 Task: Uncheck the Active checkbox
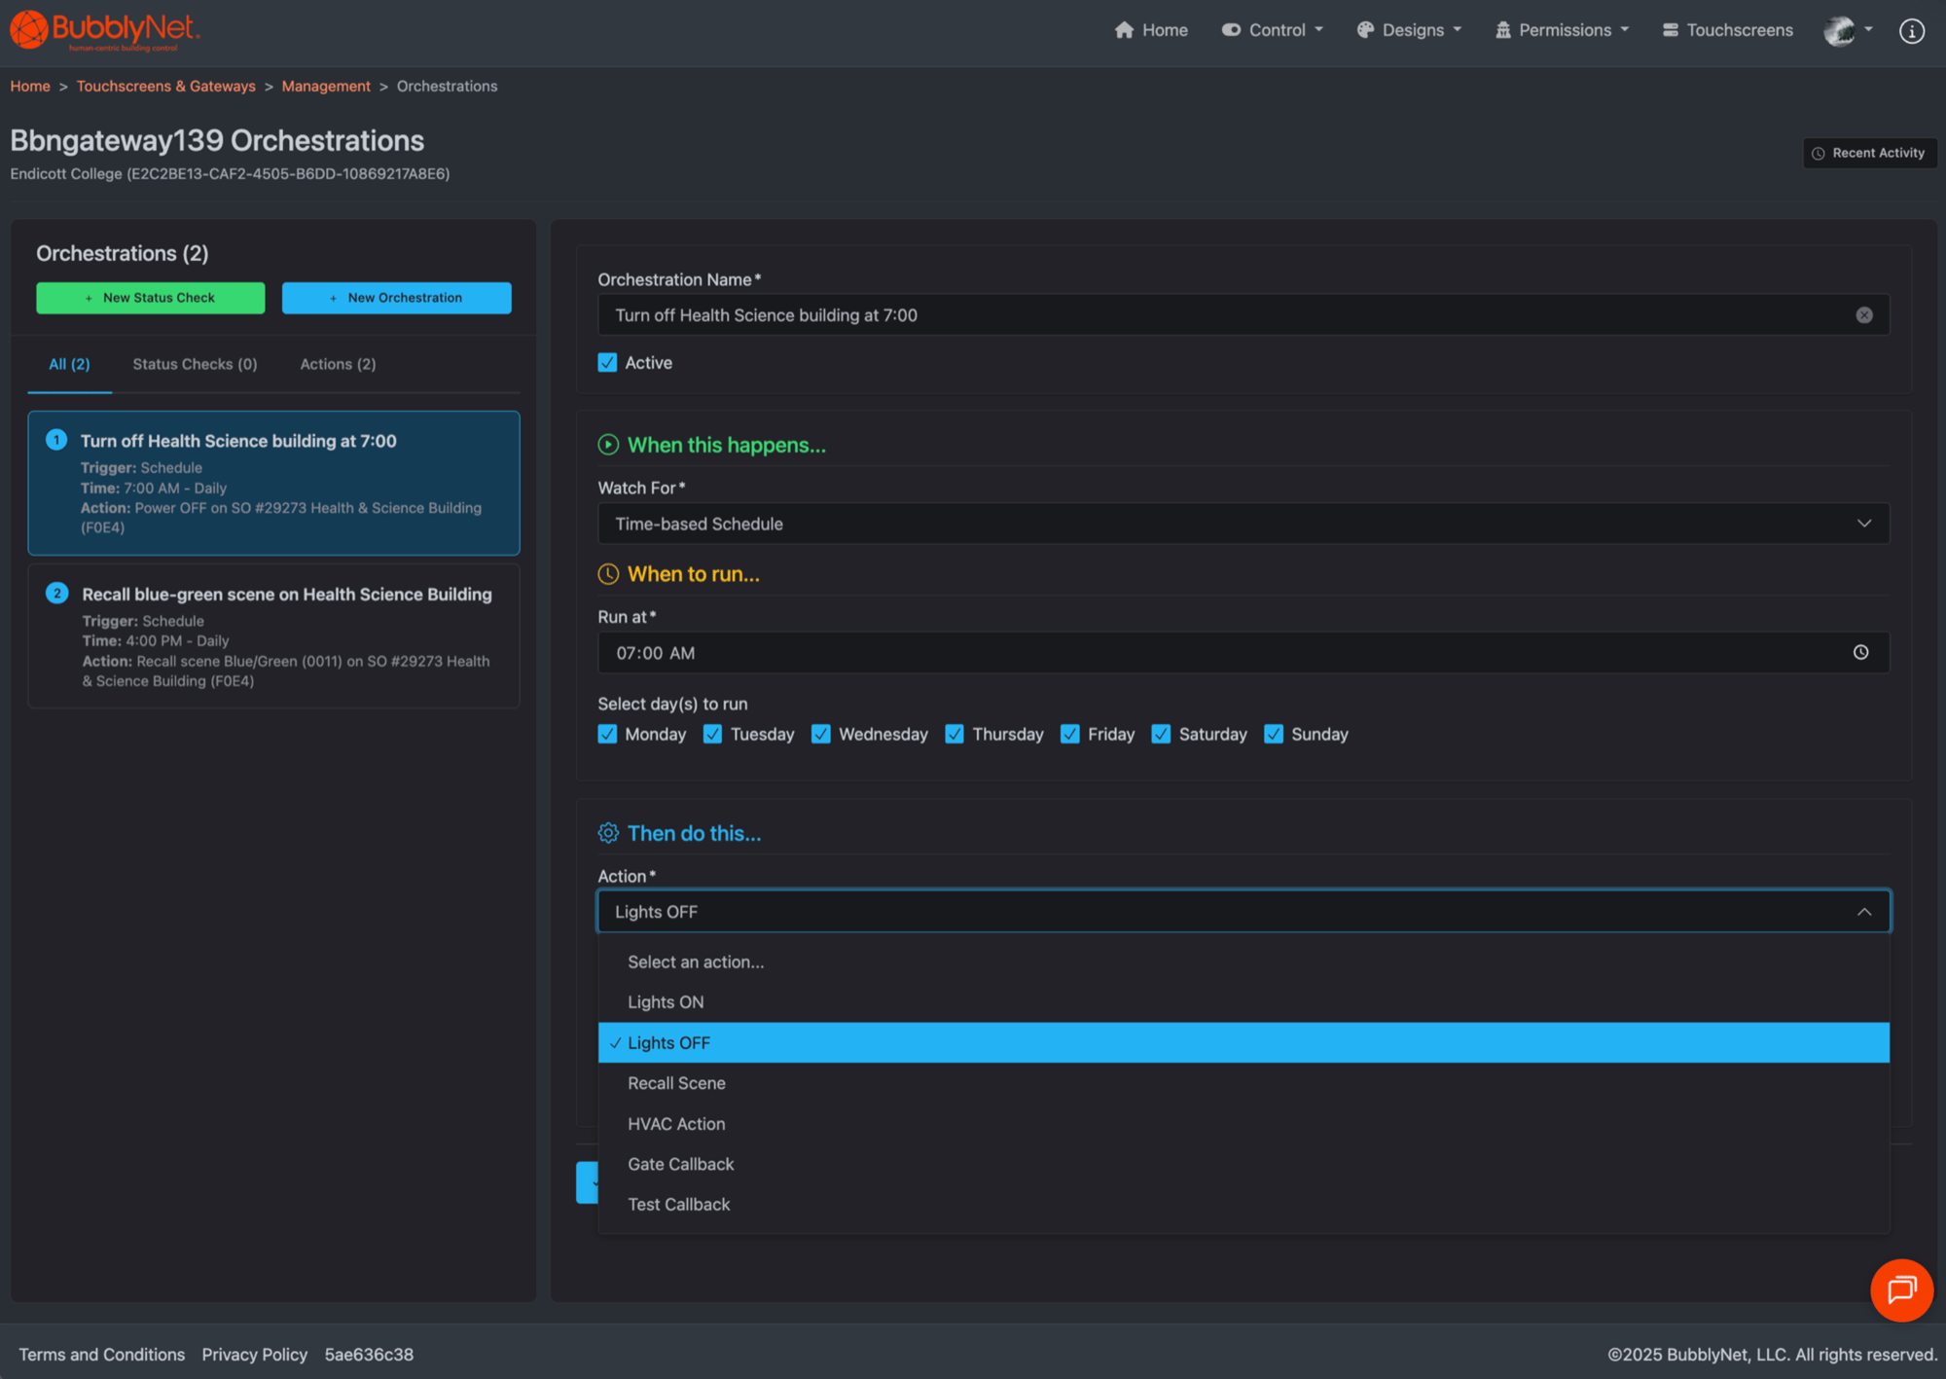click(x=607, y=363)
